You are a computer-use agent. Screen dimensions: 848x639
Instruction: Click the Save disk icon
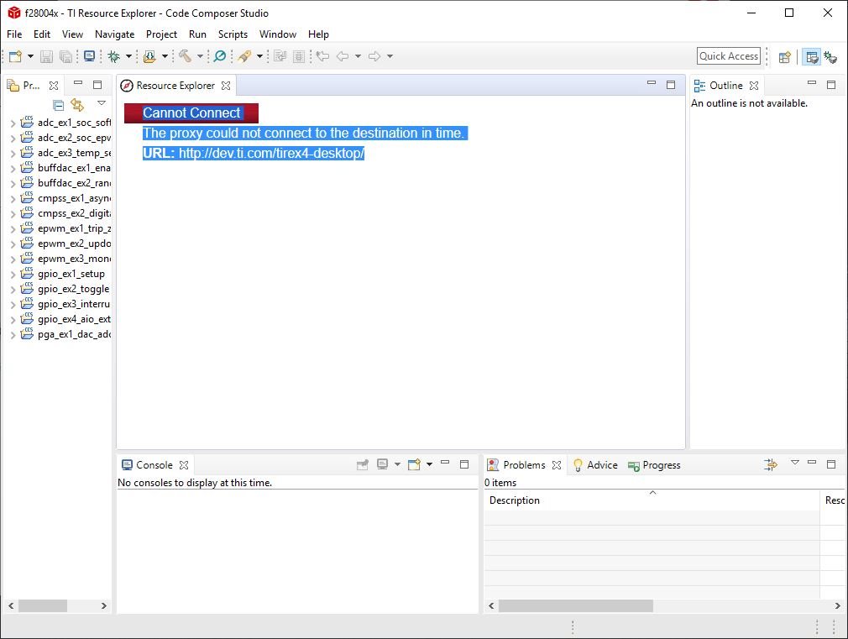coord(46,56)
